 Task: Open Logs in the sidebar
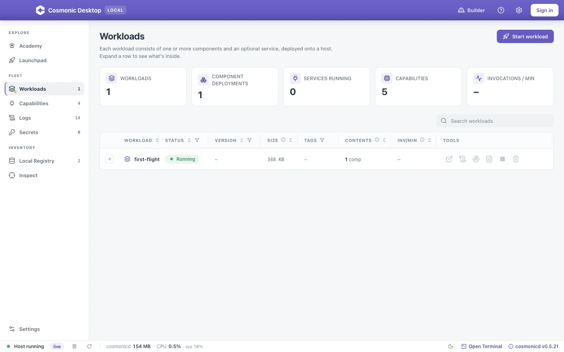[x=44, y=118]
